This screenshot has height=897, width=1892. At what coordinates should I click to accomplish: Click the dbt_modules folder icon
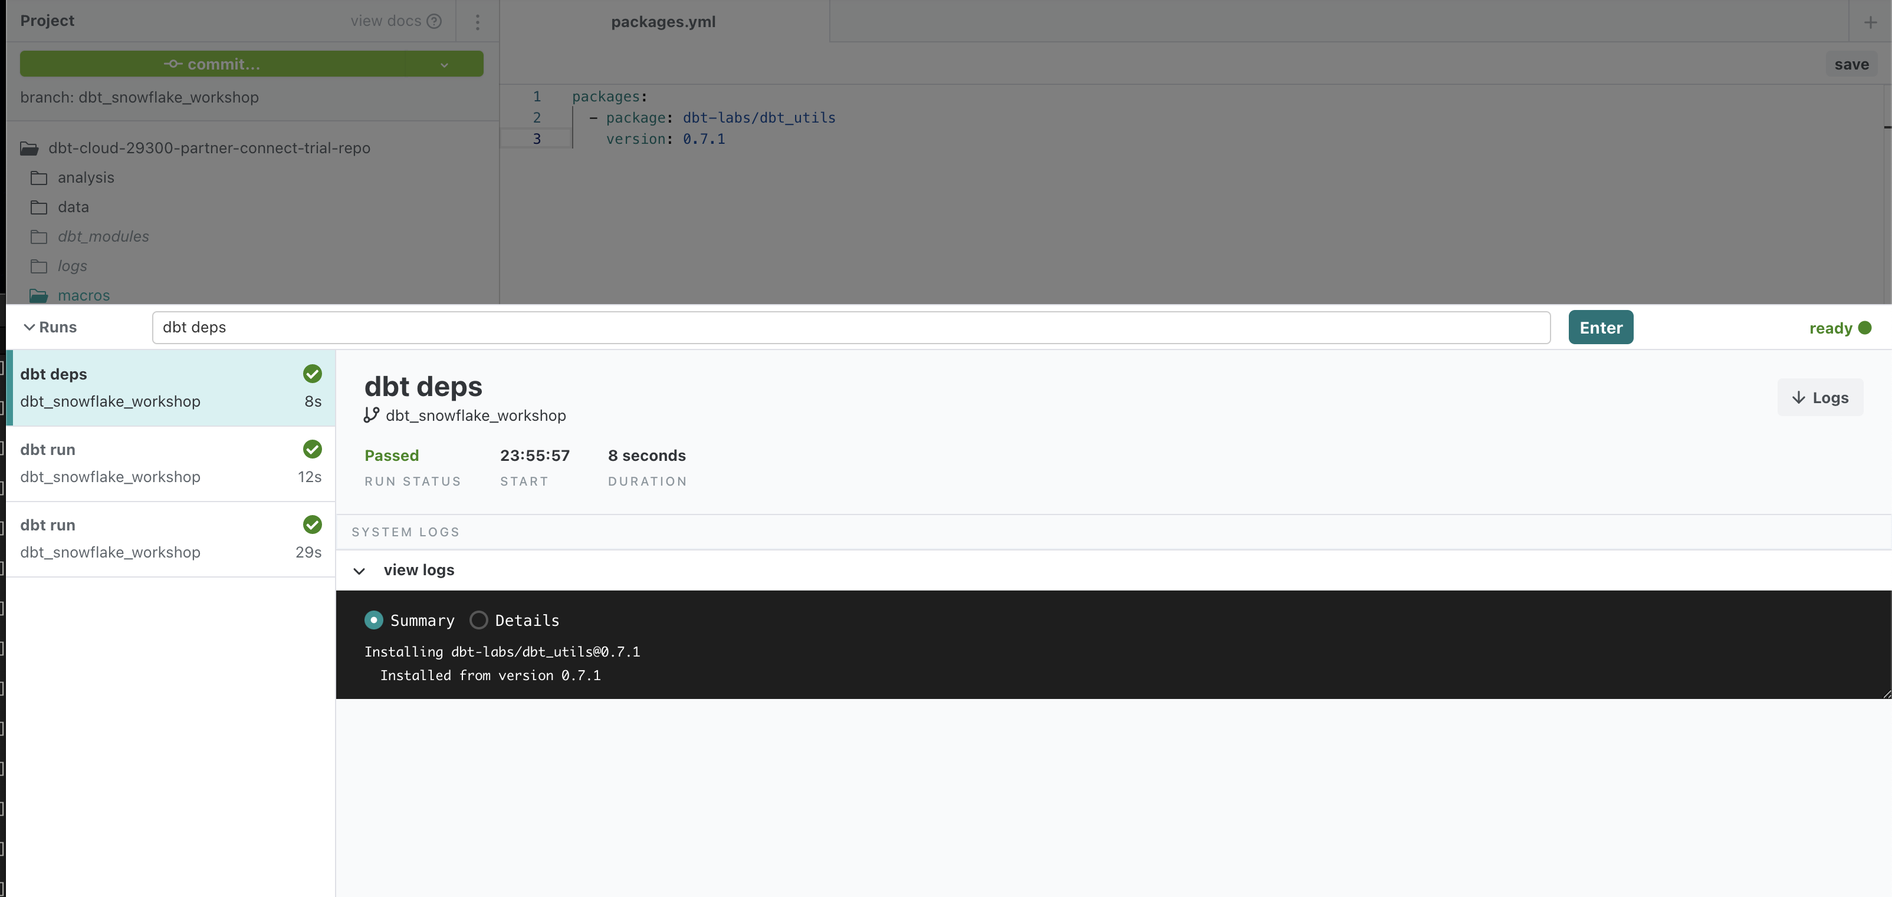[x=39, y=237]
